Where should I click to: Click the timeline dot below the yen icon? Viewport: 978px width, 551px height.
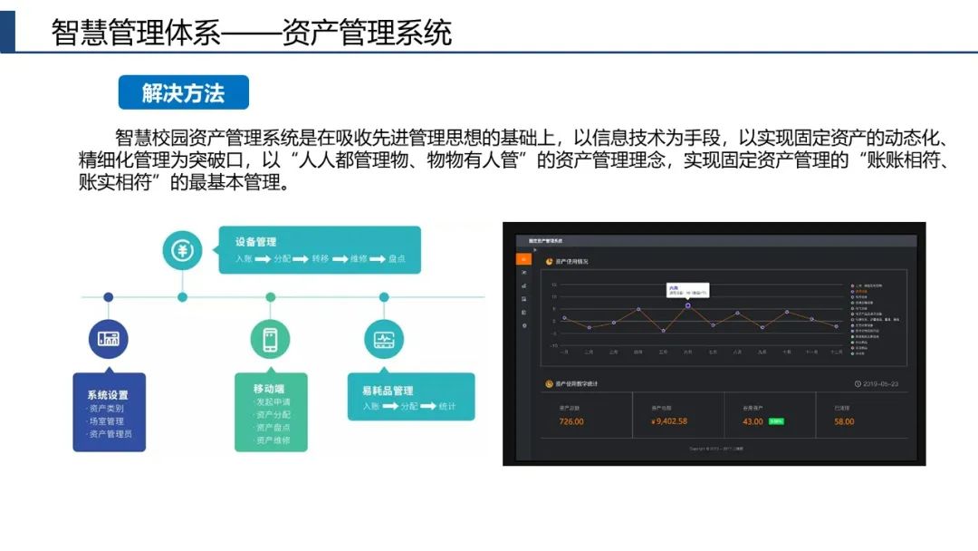tap(182, 297)
